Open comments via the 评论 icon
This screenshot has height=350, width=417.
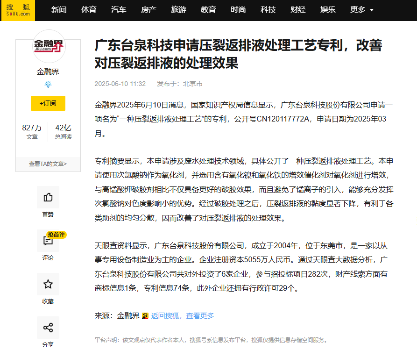48,241
